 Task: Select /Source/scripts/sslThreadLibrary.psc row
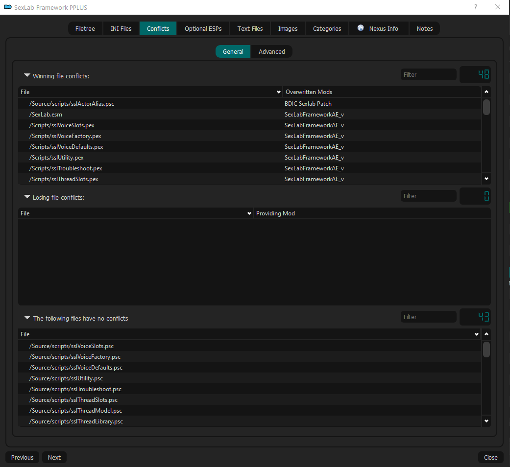[x=249, y=421]
